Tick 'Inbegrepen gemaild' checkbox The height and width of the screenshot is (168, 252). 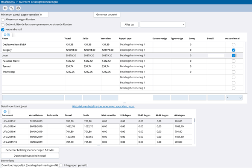tap(61, 165)
